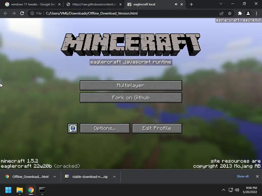Screen dimensions: 262x196
Task: Open the Extensions puzzle icon
Action: click(x=240, y=13)
